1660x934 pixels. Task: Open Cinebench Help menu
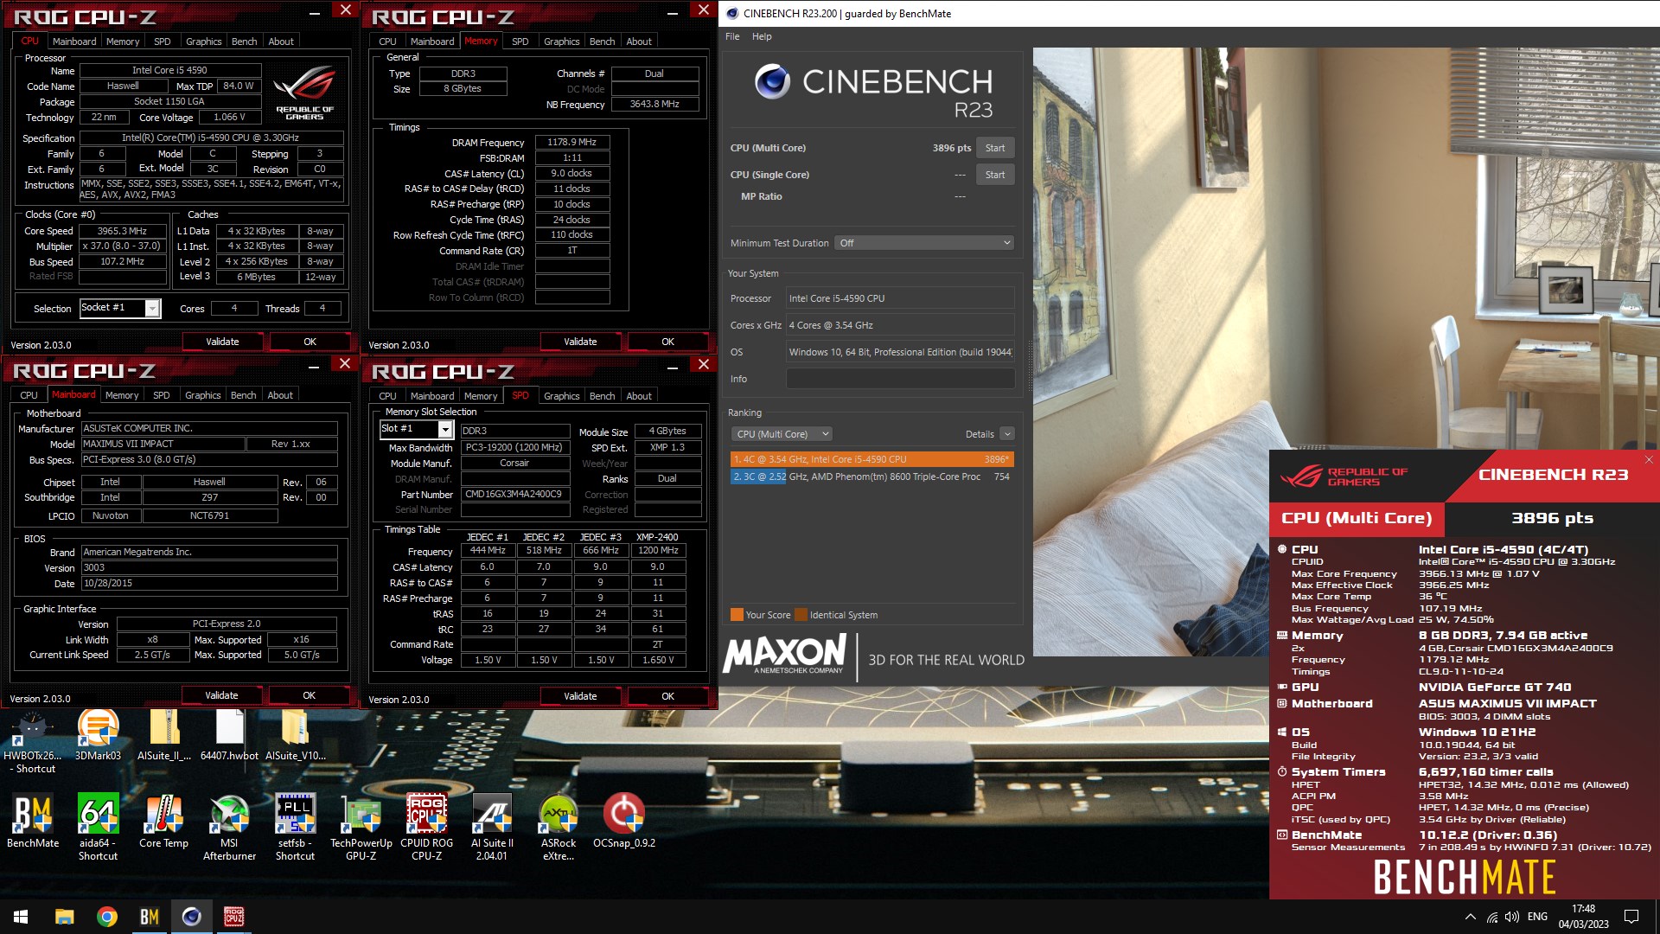[x=762, y=36]
